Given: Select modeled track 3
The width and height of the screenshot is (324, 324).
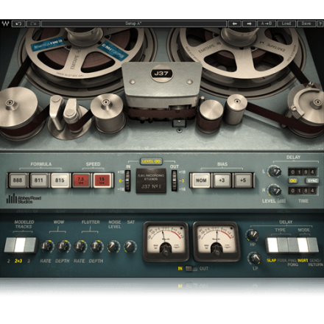Looking at the screenshot, I should click(x=31, y=244).
